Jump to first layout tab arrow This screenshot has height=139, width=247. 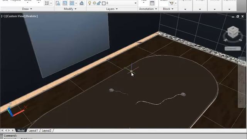[2, 131]
